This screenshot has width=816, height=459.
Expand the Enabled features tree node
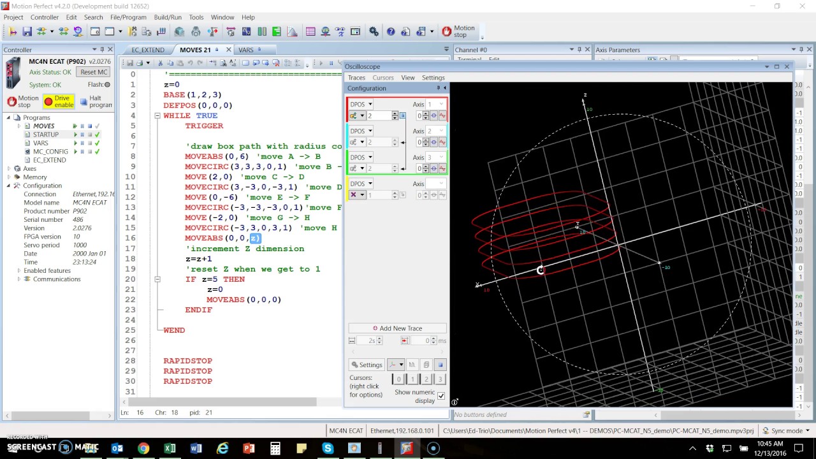pyautogui.click(x=18, y=271)
